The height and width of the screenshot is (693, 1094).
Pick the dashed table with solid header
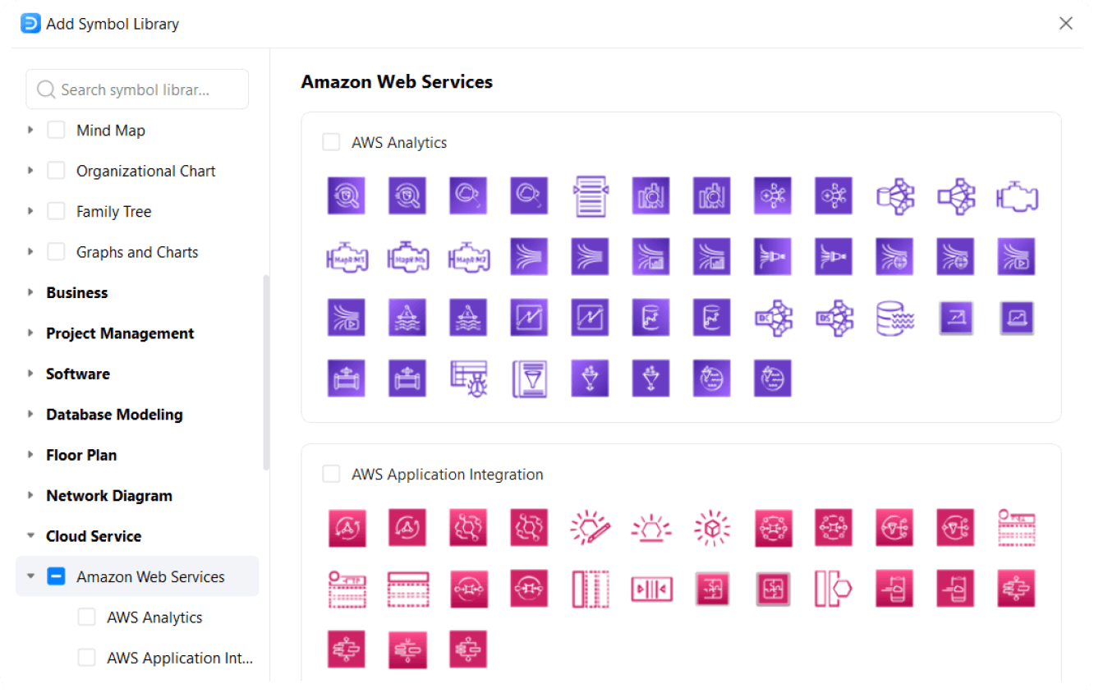[x=408, y=589]
